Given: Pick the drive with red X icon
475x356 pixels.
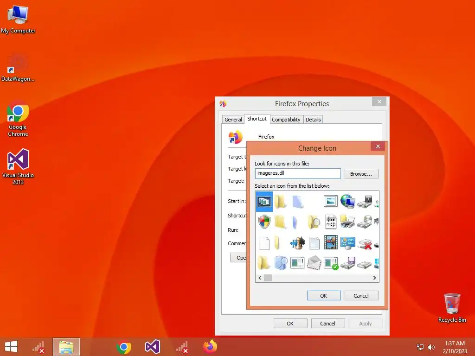Looking at the screenshot, I should tap(365, 243).
